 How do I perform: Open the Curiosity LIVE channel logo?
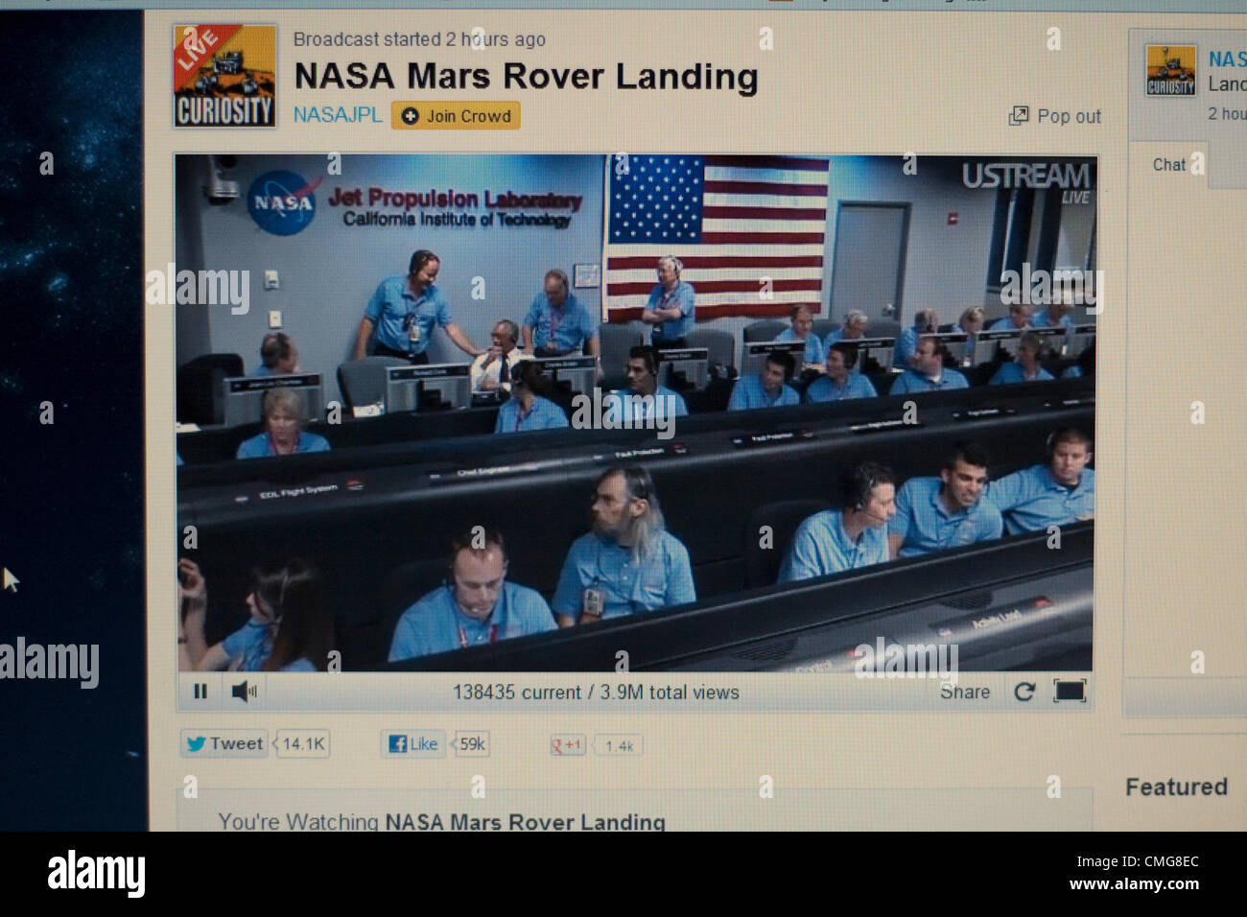[x=225, y=76]
